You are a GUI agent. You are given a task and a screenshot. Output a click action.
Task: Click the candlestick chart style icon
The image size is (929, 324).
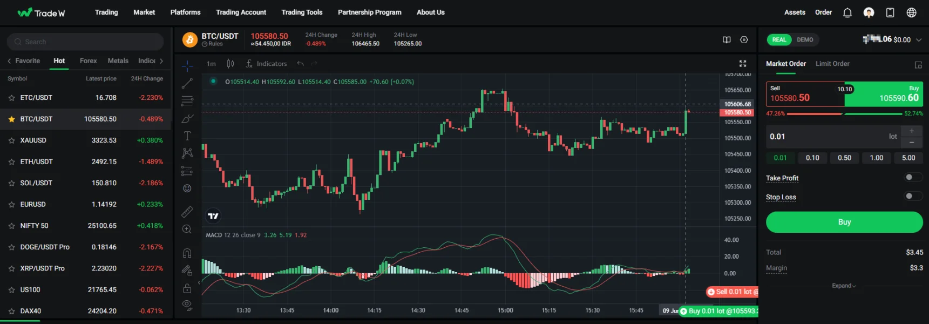click(230, 64)
